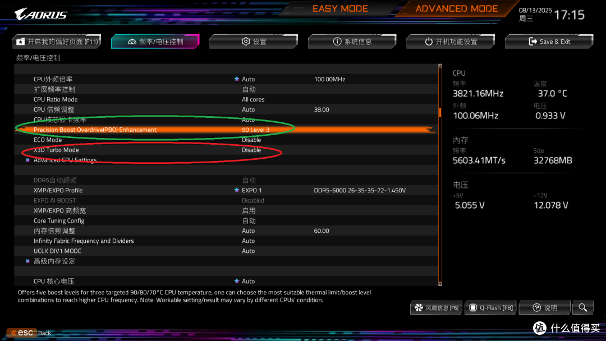Switch to ADVANCED MODE
The width and height of the screenshot is (606, 341).
[456, 8]
